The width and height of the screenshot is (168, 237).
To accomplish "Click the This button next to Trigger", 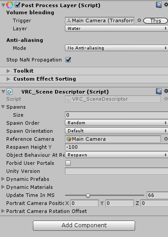I will pyautogui.click(x=156, y=20).
